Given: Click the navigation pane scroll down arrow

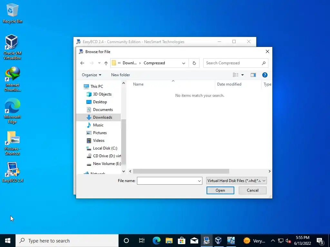Looking at the screenshot, I should click(x=123, y=171).
